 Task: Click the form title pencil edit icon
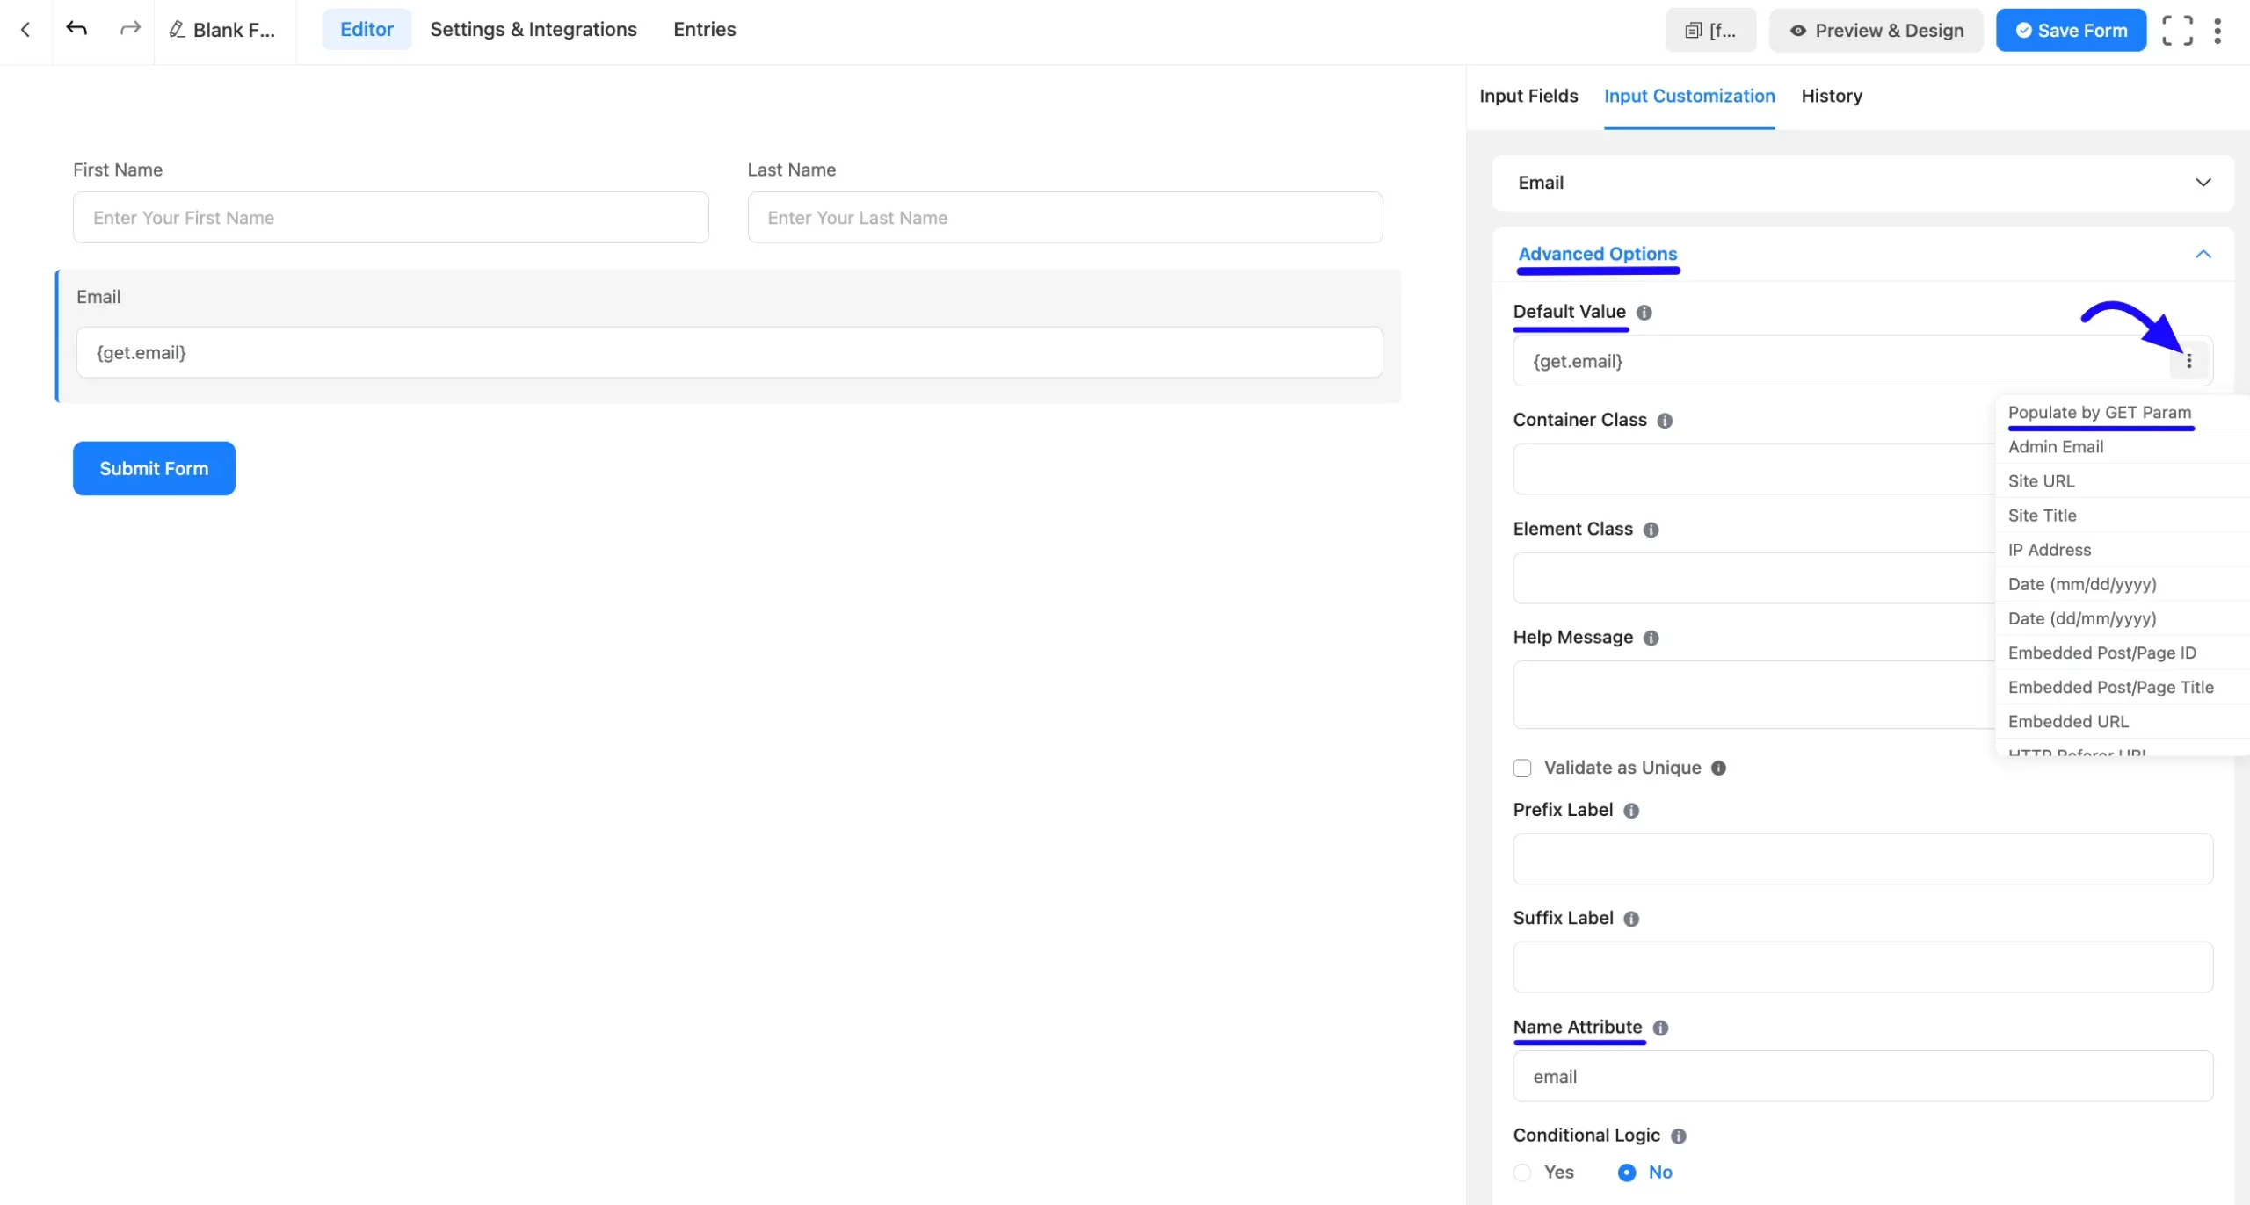177,30
